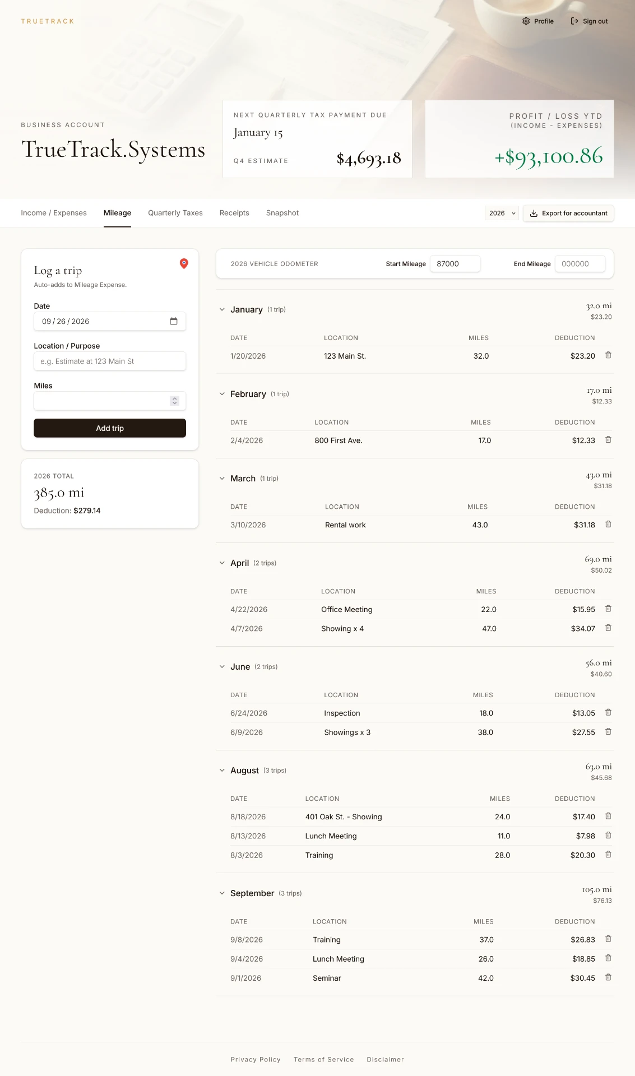Open the Terms of Service link
The height and width of the screenshot is (1076, 635).
324,1059
